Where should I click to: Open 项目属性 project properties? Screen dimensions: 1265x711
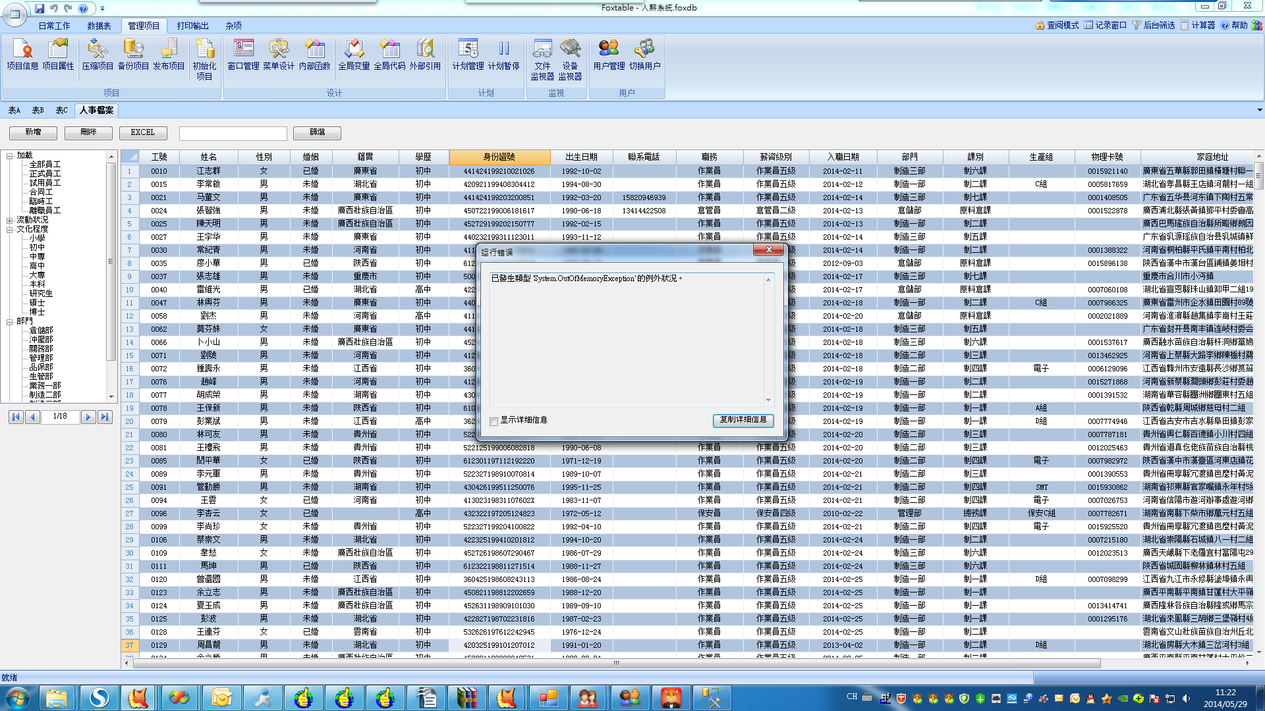[x=58, y=54]
